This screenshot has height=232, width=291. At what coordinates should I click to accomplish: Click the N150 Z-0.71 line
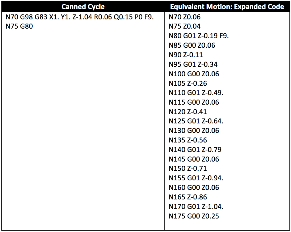click(188, 168)
